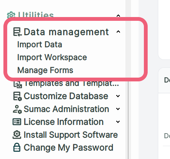This screenshot has height=159, width=170.
Task: Open Templates and Template sets entry
Action: (x=72, y=84)
